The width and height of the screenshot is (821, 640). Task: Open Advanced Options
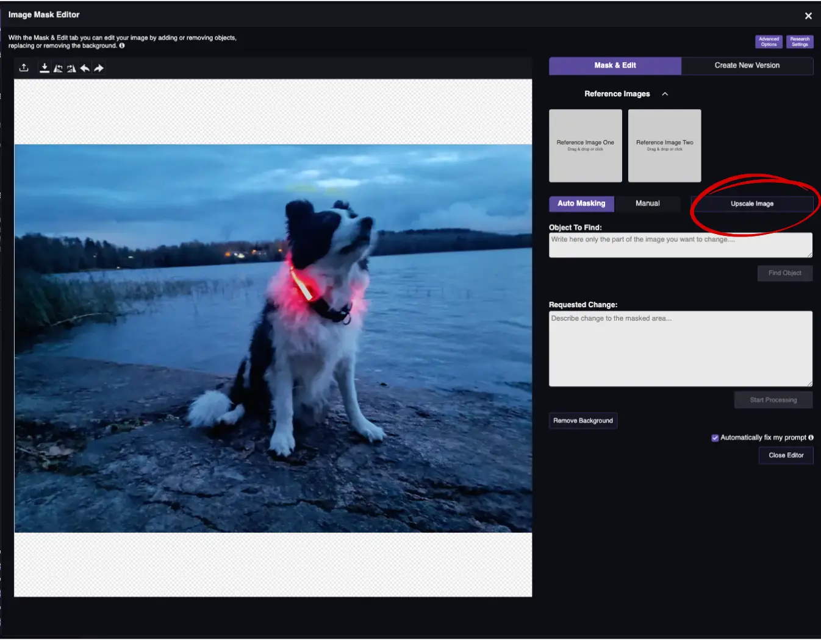[769, 41]
